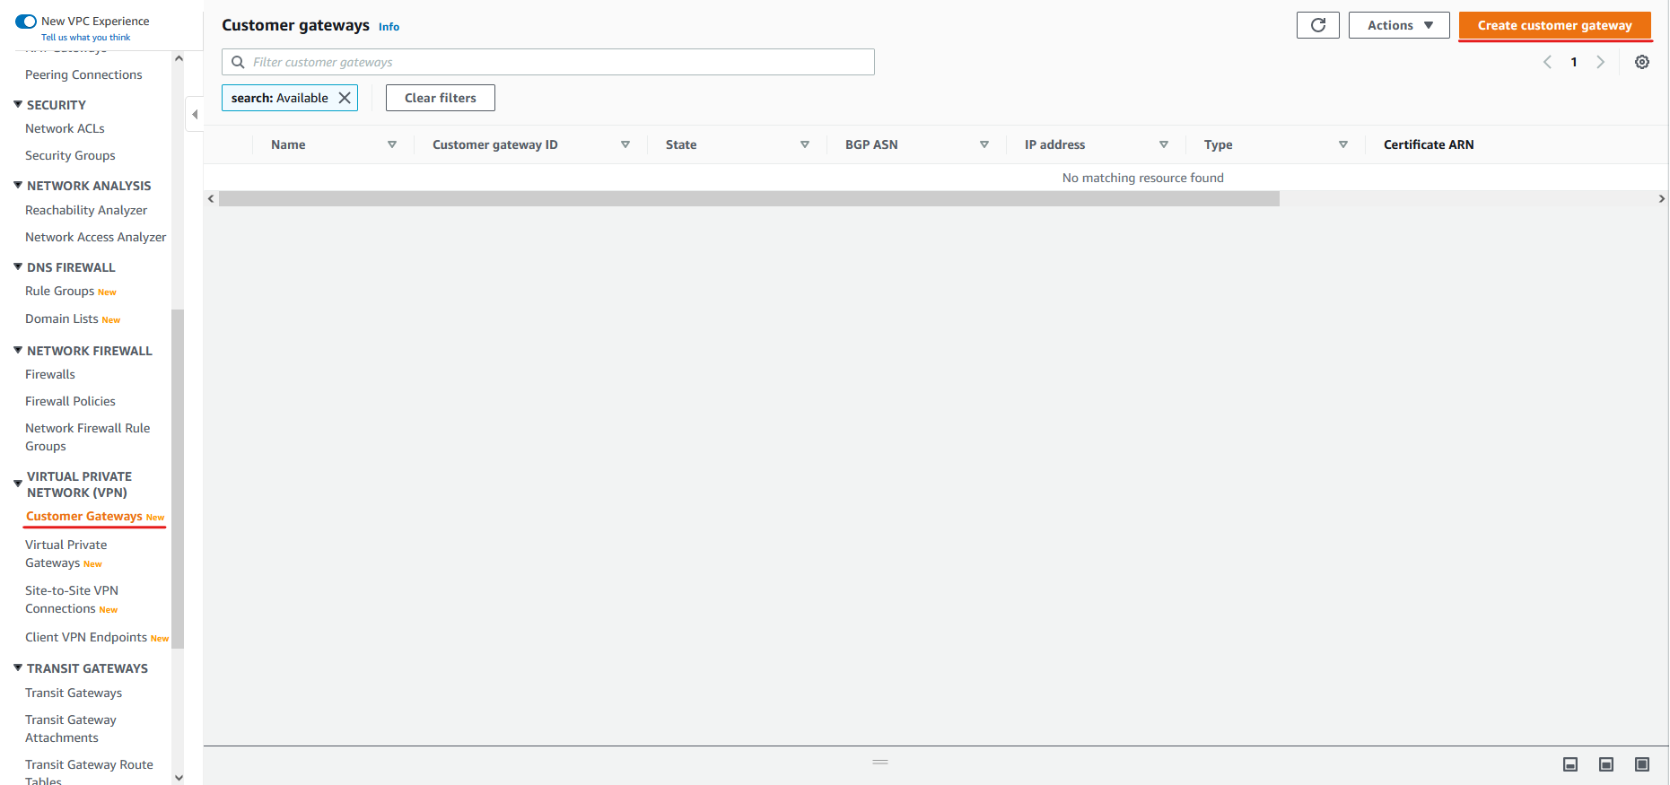Click the table horizontal scrollbar thumb
1670x785 pixels.
pyautogui.click(x=749, y=198)
